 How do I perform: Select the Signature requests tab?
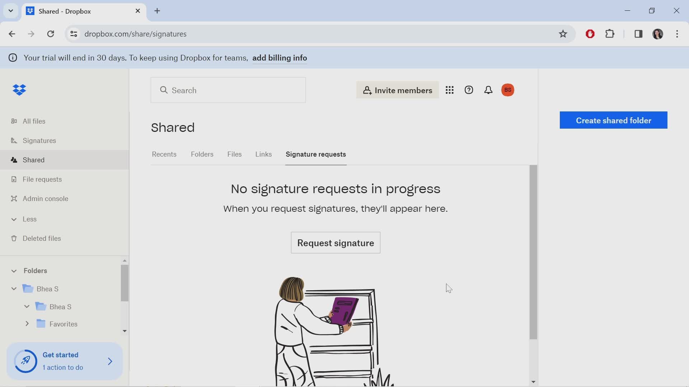pos(316,154)
